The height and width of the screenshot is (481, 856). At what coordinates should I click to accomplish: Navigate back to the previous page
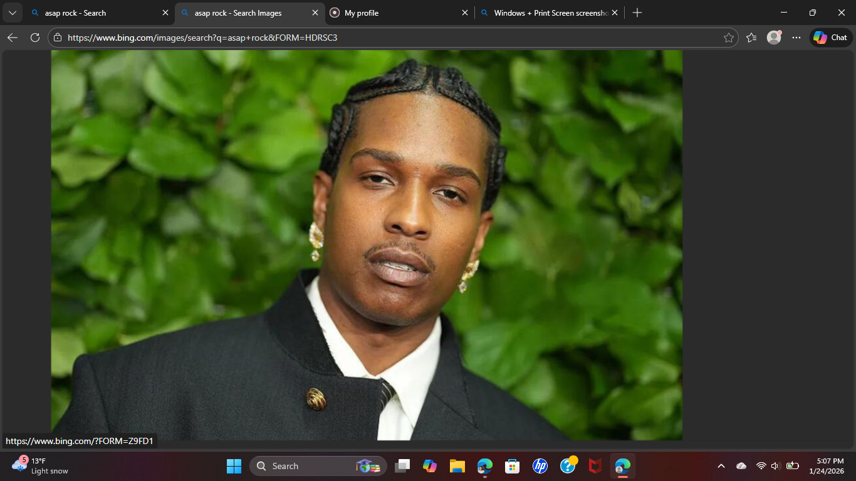point(12,37)
